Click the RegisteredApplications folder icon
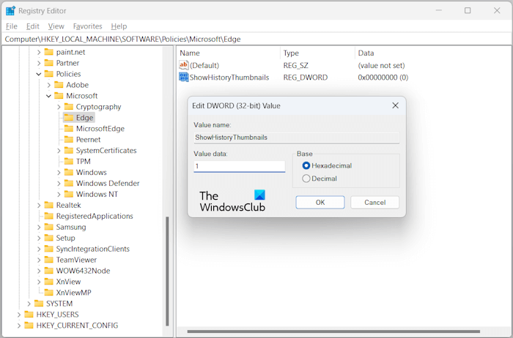The width and height of the screenshot is (513, 338). [x=49, y=216]
